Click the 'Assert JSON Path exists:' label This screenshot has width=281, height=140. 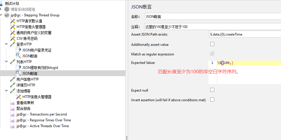click(149, 34)
